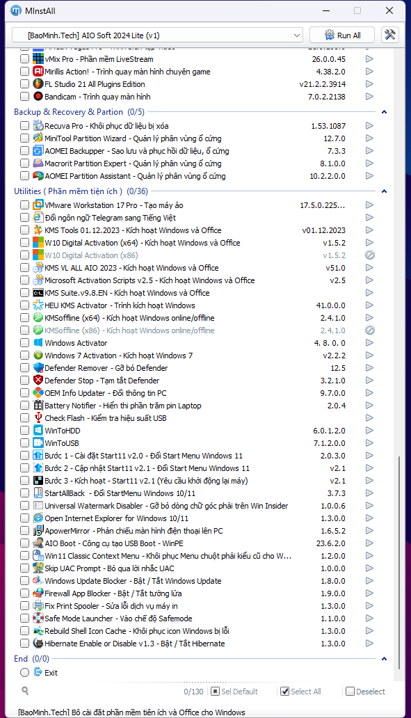This screenshot has height=718, width=411.
Task: Click the AIO Boot icon
Action: pos(38,543)
